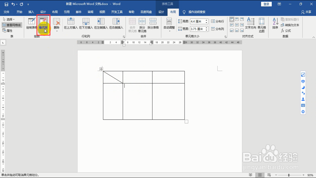
Task: Open the Select (选择) dropdown
Action: (x=9, y=19)
